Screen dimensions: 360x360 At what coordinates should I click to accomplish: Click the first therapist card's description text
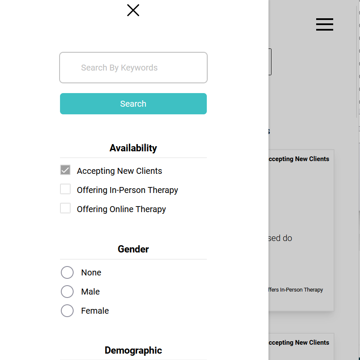point(280,238)
